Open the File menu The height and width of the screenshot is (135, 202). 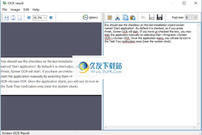pos(5,10)
